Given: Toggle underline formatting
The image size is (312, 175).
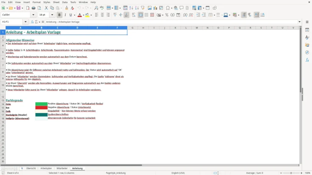Looking at the screenshot, I should tap(71, 15).
